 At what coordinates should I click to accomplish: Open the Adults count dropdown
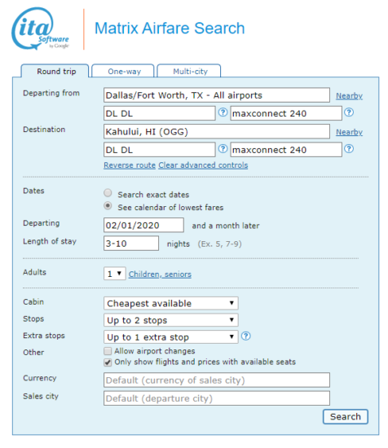(114, 274)
